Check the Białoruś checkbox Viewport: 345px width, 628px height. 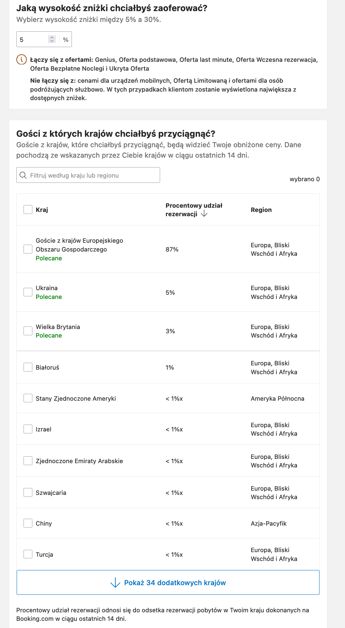(27, 367)
